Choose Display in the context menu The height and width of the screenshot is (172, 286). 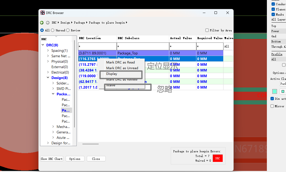point(112,74)
